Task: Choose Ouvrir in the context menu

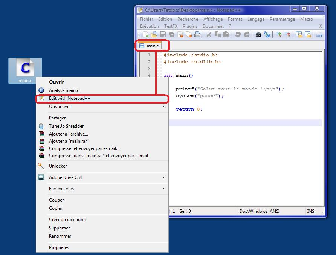Action: coord(102,82)
